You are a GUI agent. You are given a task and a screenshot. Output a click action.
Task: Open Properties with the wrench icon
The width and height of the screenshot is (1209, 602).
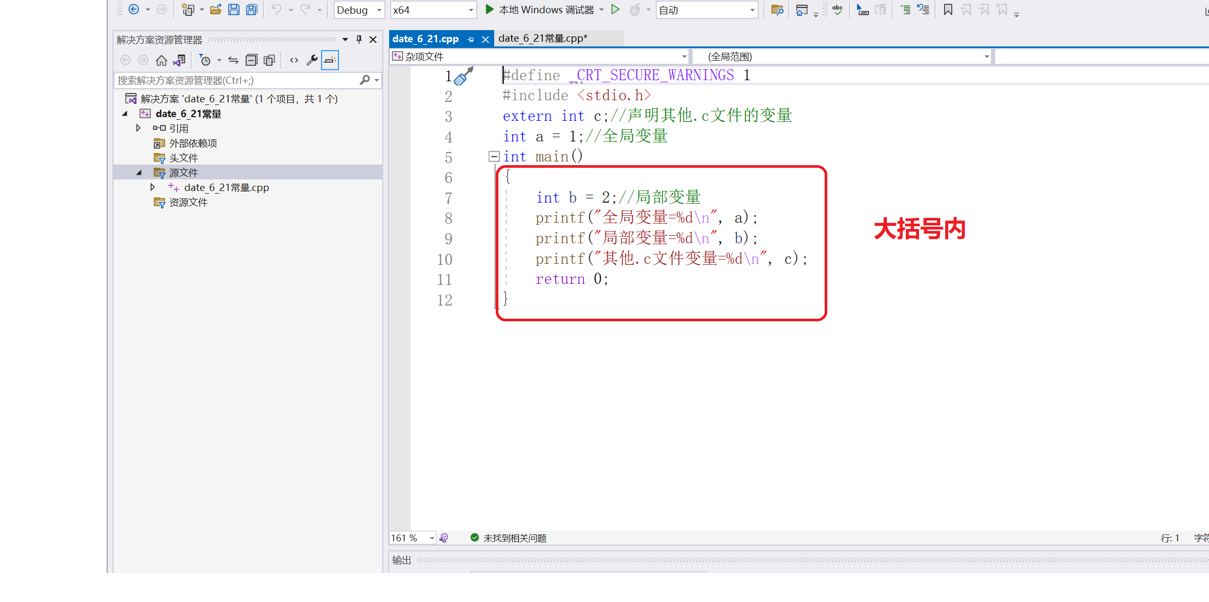tap(311, 60)
